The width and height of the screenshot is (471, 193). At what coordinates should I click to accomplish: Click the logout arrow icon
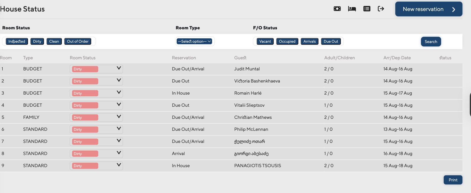(381, 9)
